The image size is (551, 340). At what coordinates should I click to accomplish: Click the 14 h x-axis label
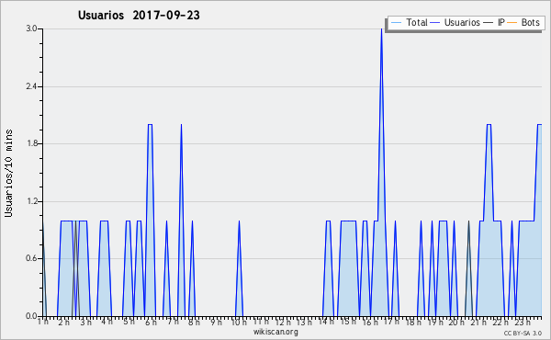point(326,322)
